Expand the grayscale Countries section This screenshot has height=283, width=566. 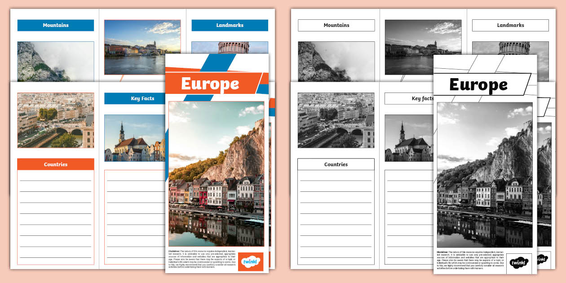[x=336, y=164]
